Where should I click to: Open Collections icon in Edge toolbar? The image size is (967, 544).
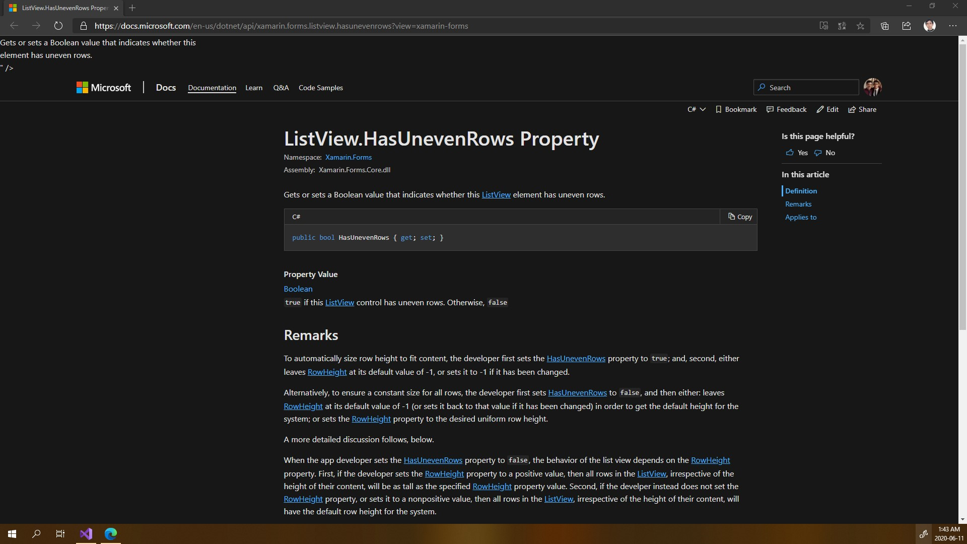coord(885,26)
